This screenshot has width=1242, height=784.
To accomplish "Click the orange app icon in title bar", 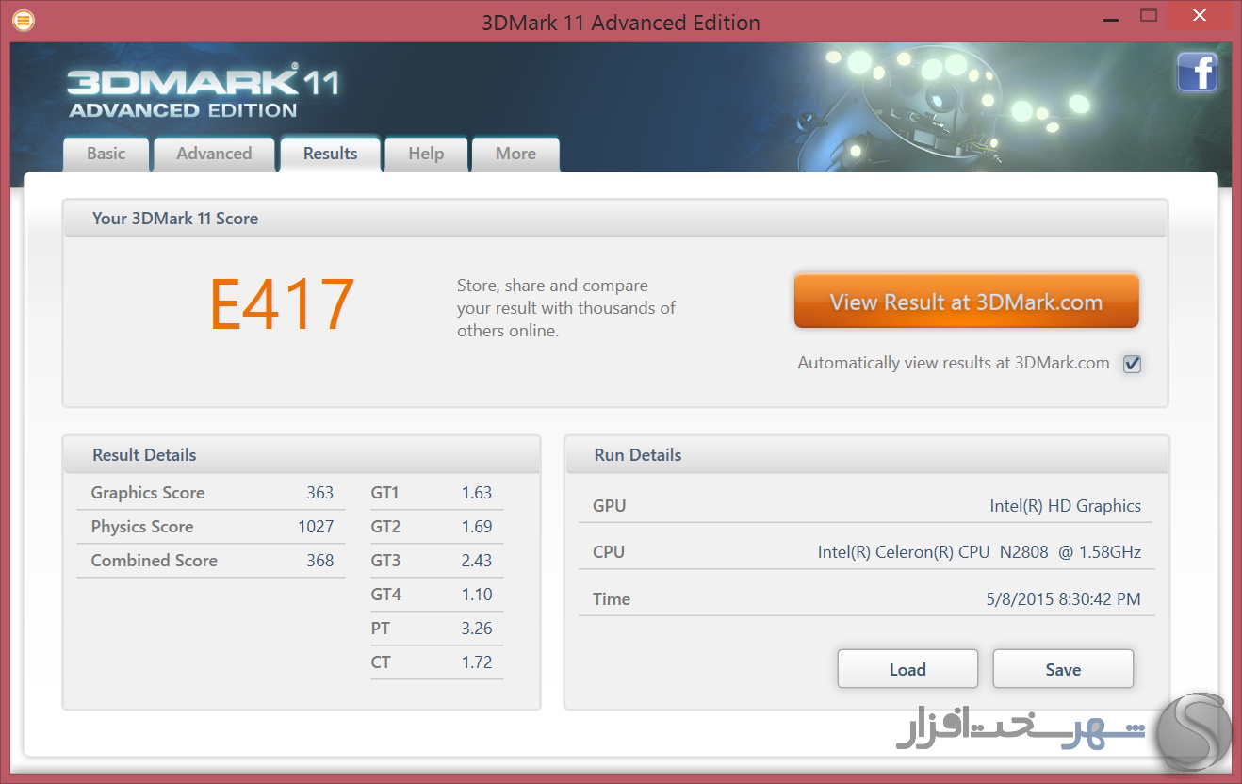I will point(25,20).
